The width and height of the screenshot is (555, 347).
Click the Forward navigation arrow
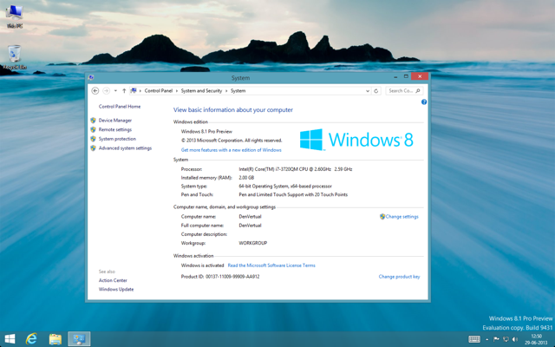pos(106,90)
